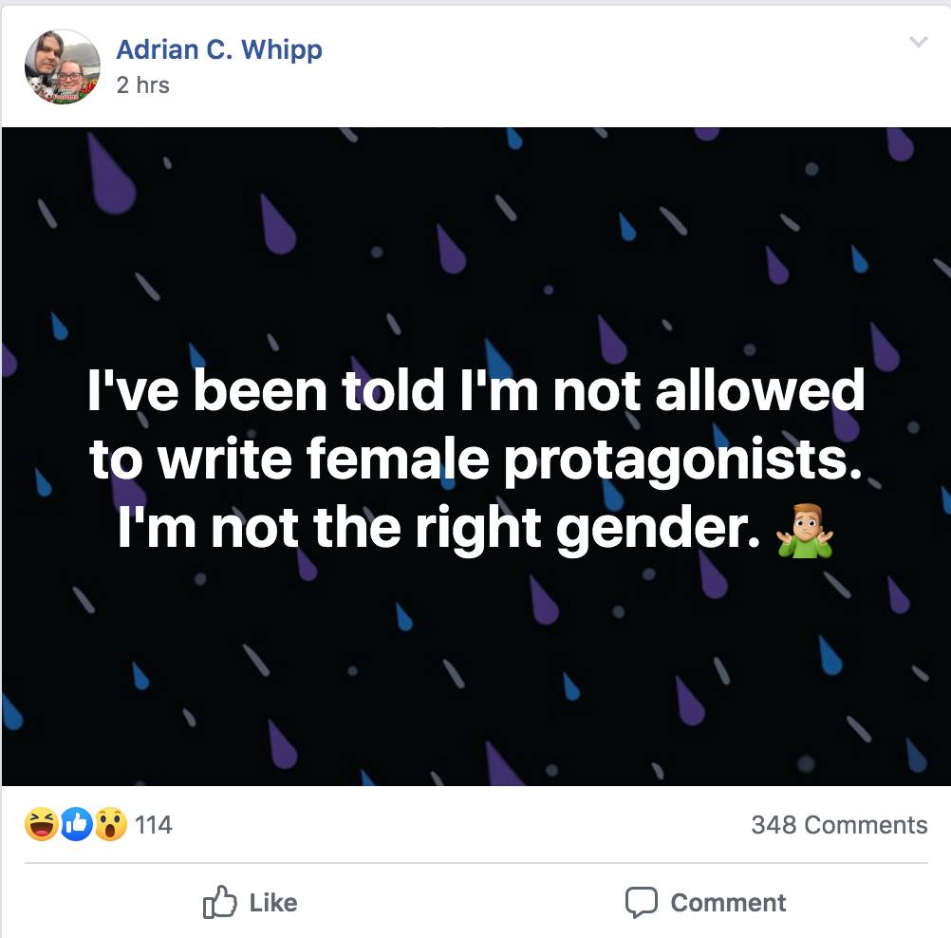Image resolution: width=951 pixels, height=938 pixels.
Task: Click the post line "I've been told I'm not allowed"
Action: point(475,390)
